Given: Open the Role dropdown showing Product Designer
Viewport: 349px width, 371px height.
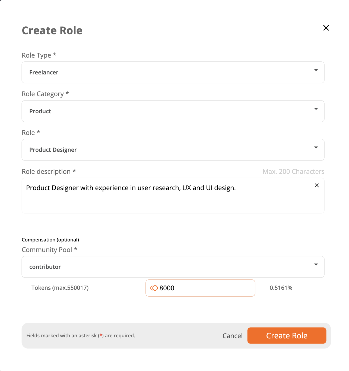Looking at the screenshot, I should point(173,150).
